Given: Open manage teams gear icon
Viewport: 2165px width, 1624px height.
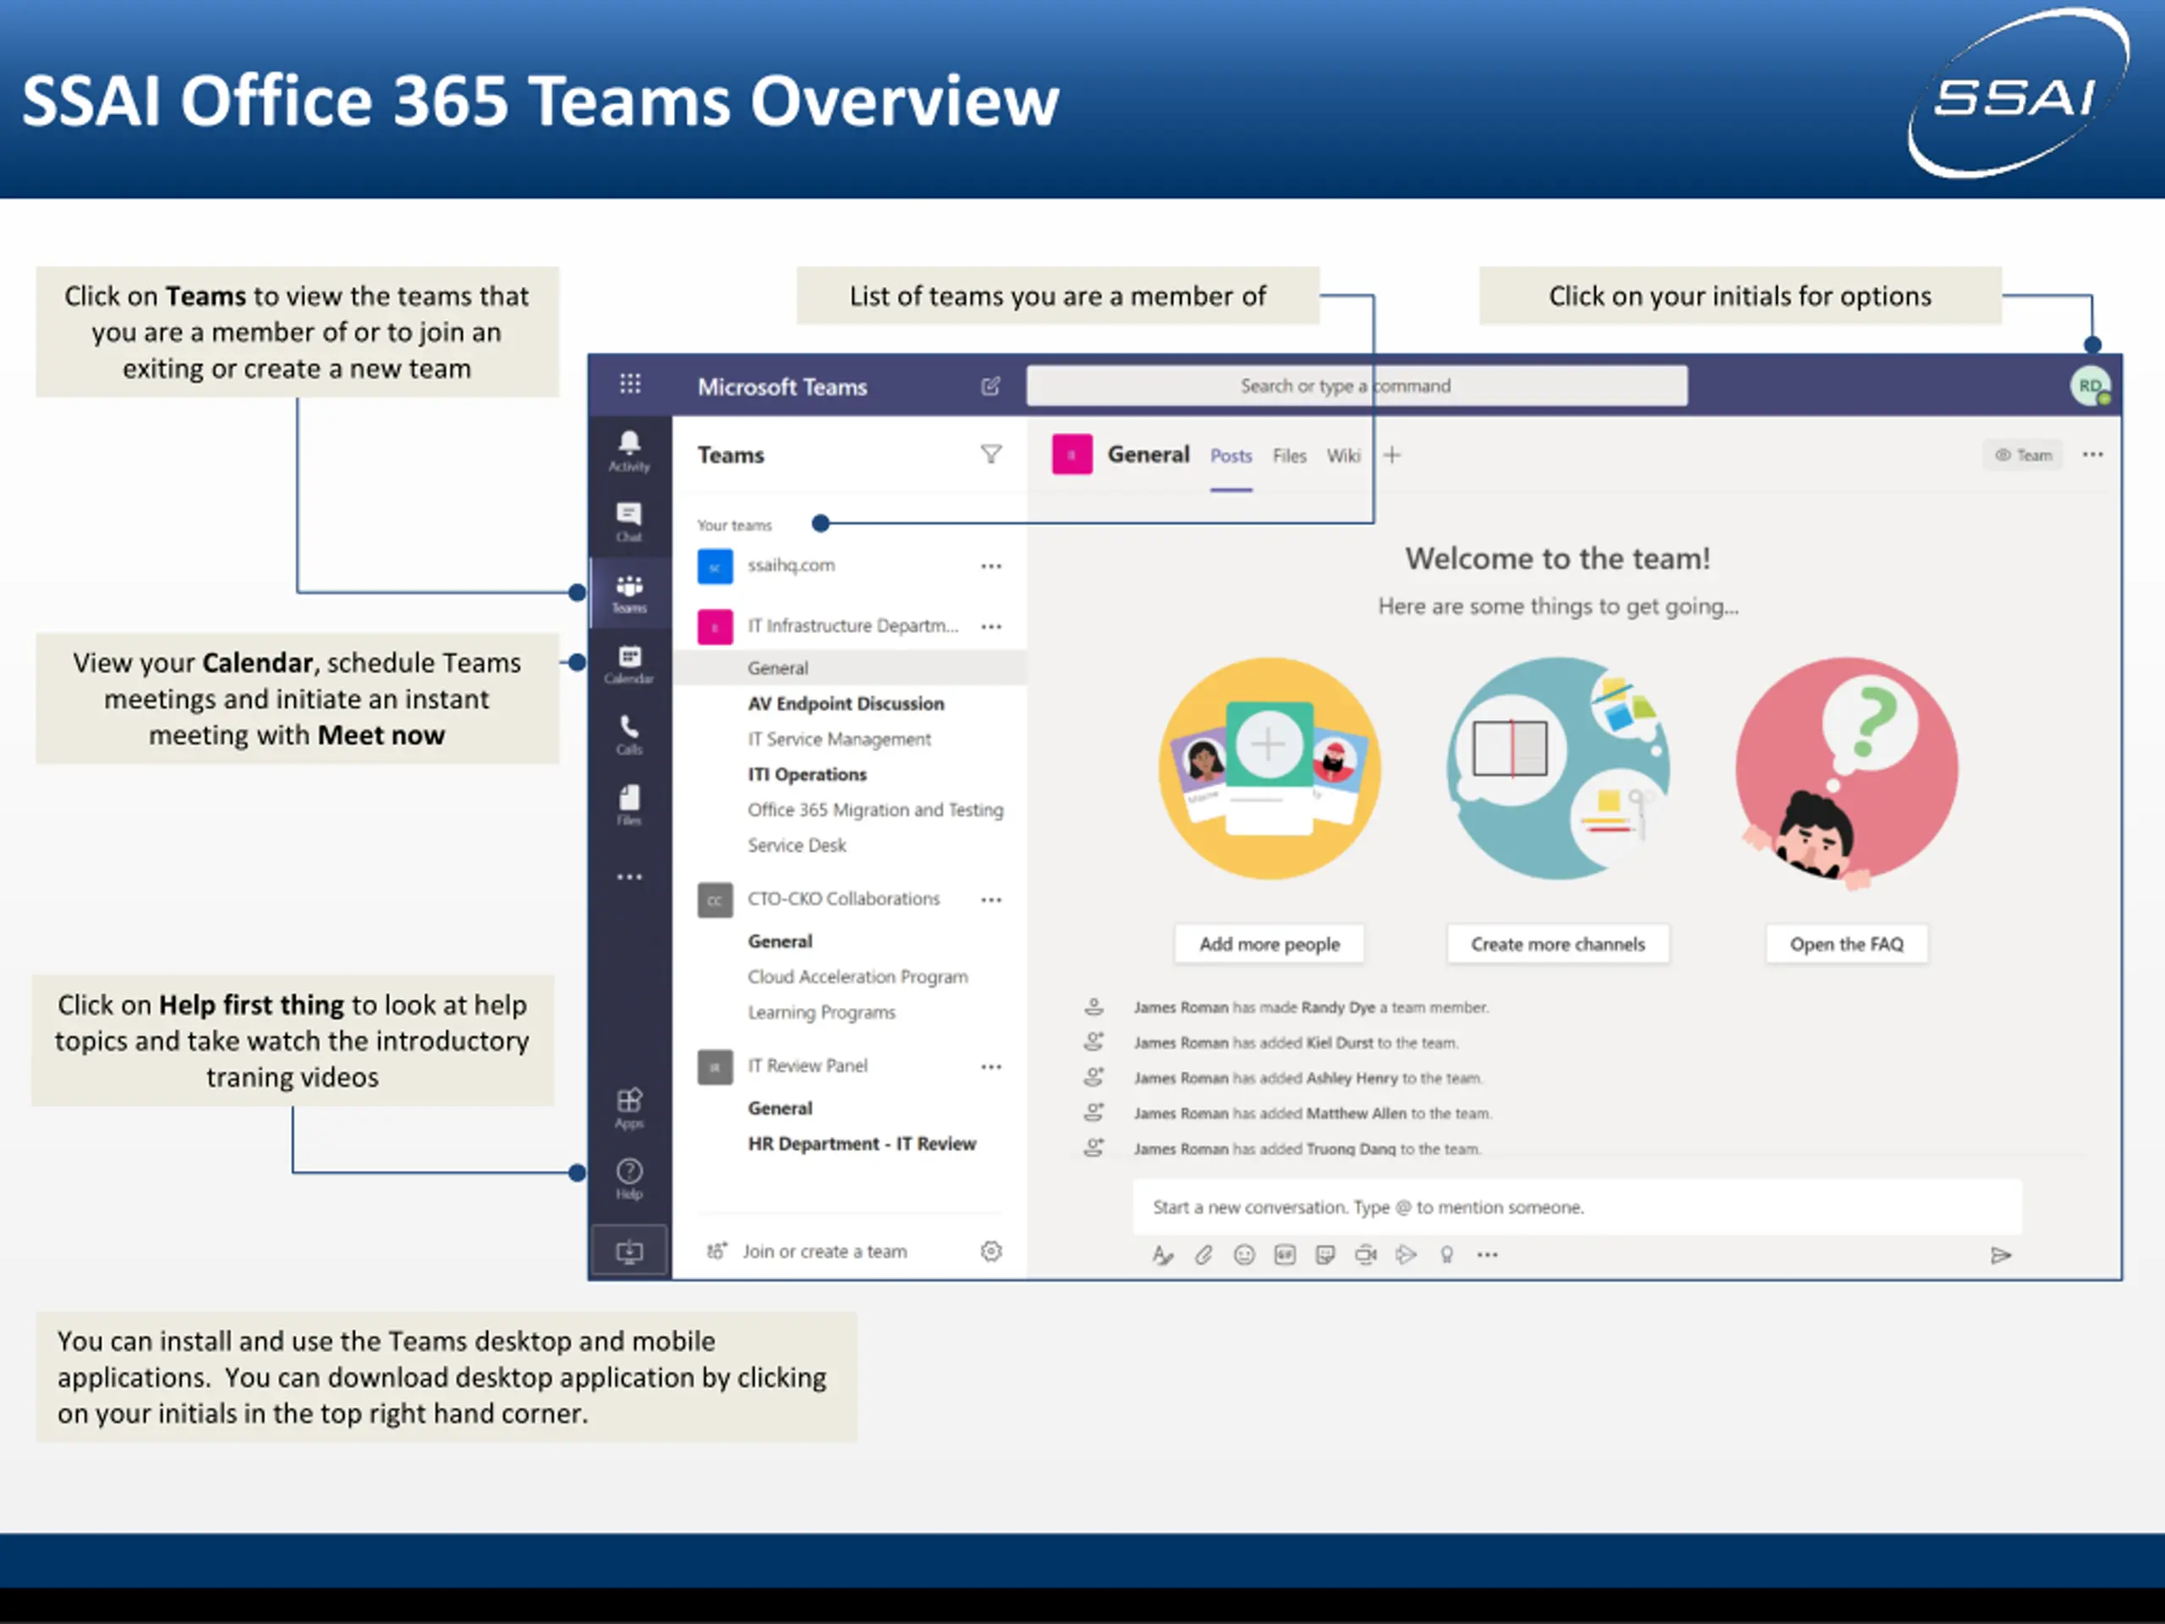Looking at the screenshot, I should coord(991,1251).
